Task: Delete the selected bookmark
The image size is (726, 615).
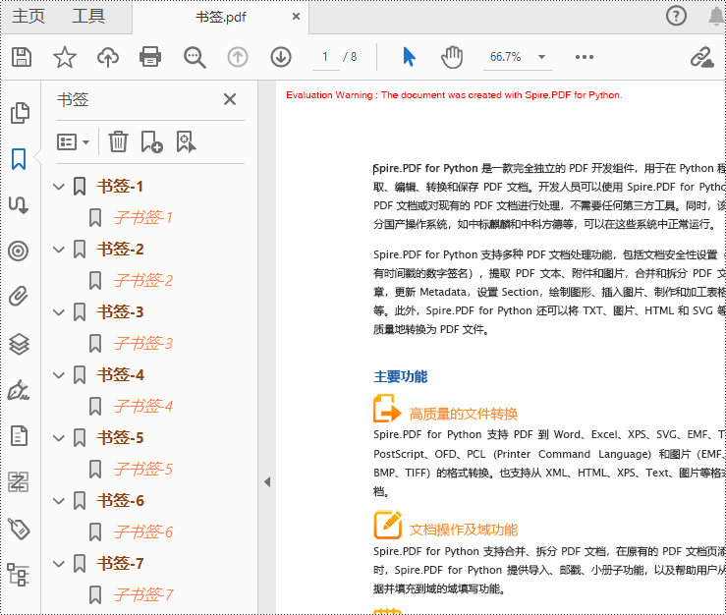Action: click(118, 141)
